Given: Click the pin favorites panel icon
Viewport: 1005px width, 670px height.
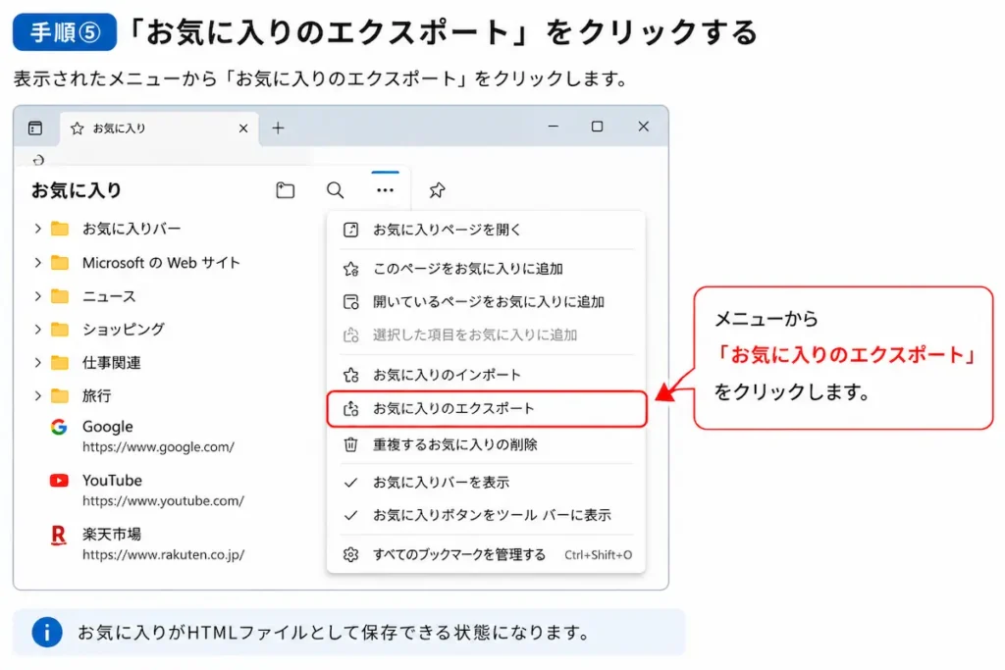Looking at the screenshot, I should coord(437,190).
